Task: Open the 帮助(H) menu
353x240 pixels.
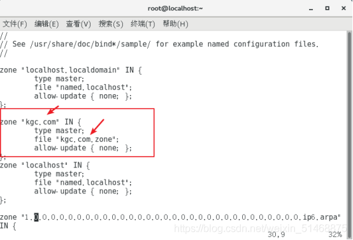Action: pos(175,24)
